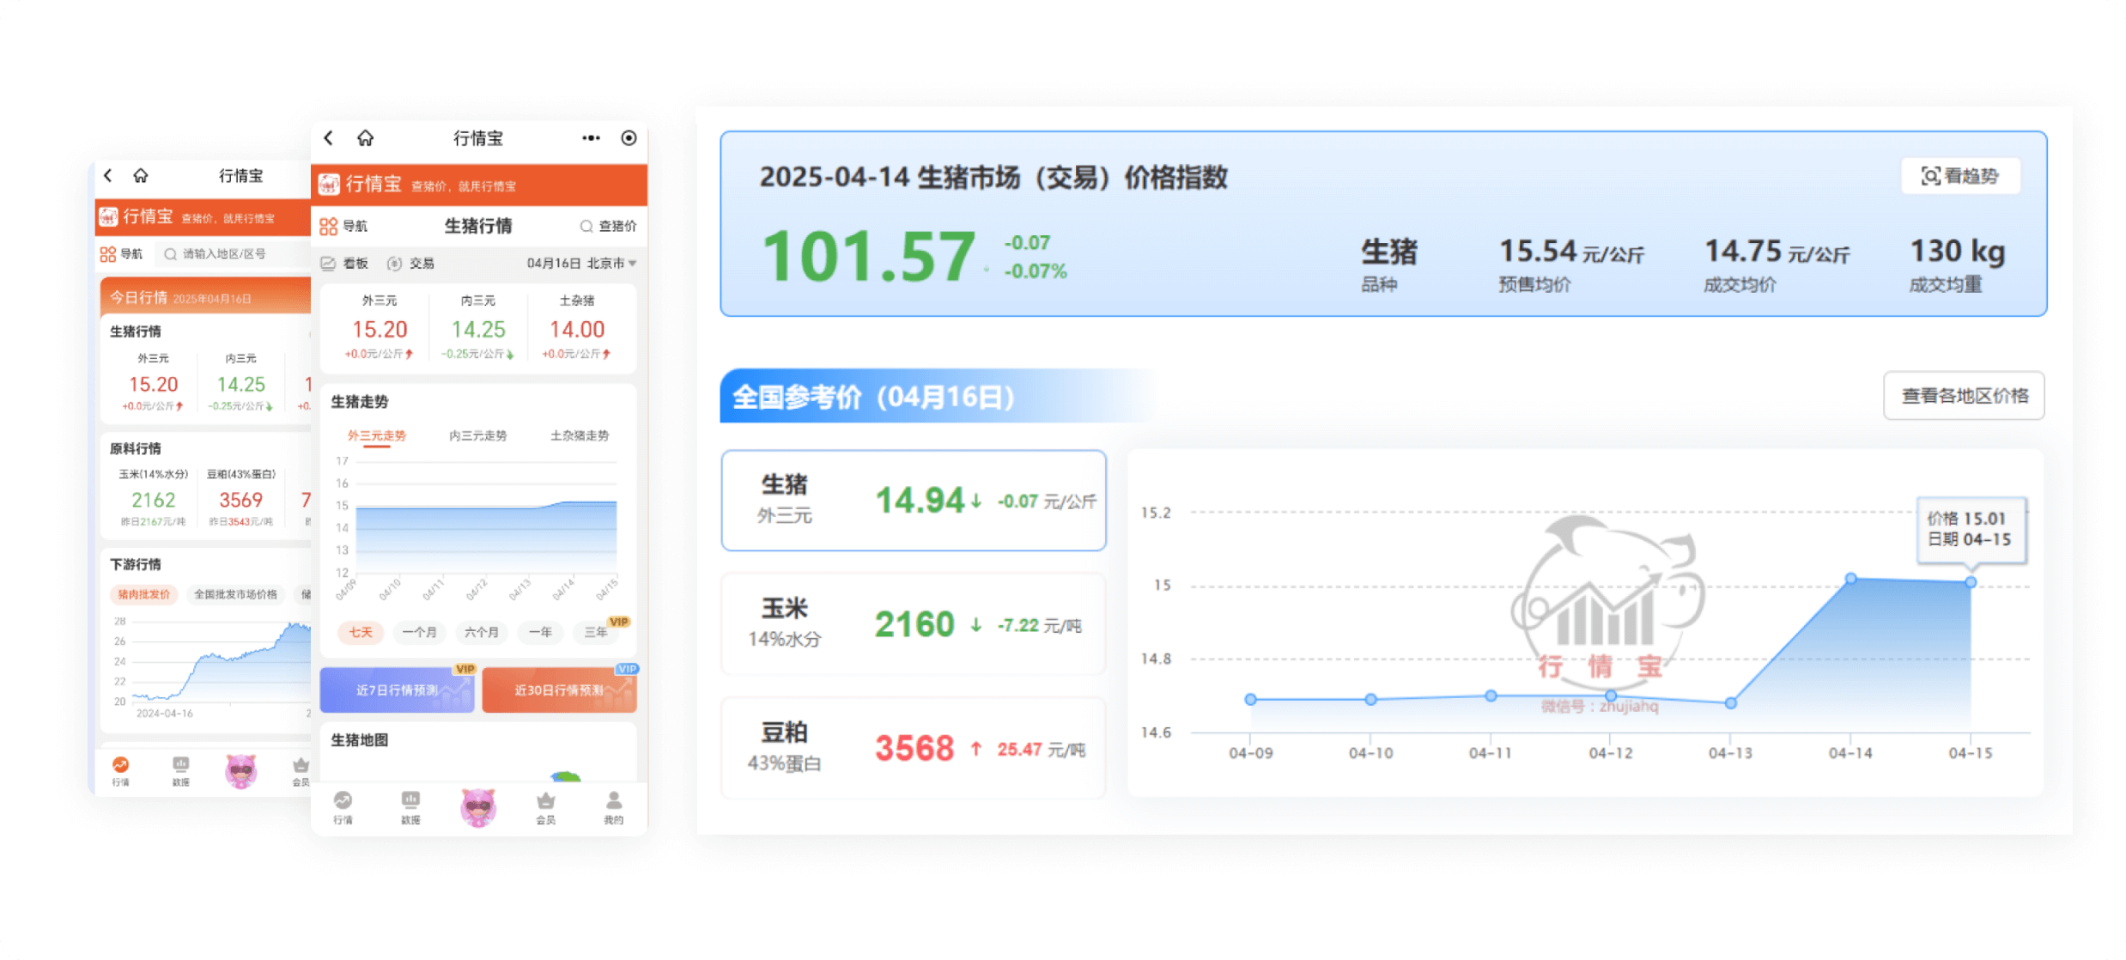Tap the circular close target icon in header
This screenshot has height=960, width=2126.
[629, 138]
